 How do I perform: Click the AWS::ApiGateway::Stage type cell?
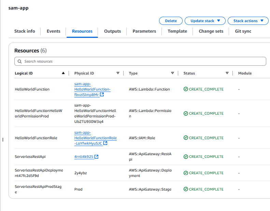pyautogui.click(x=150, y=189)
